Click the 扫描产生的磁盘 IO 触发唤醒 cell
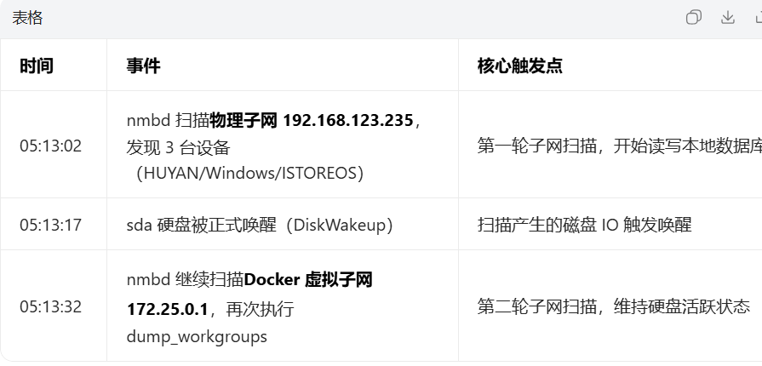This screenshot has width=762, height=366. 584,225
